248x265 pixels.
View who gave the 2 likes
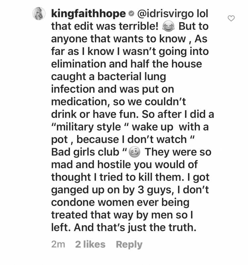click(90, 244)
